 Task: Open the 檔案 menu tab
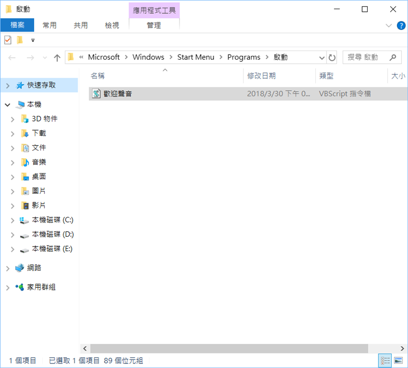(x=17, y=25)
